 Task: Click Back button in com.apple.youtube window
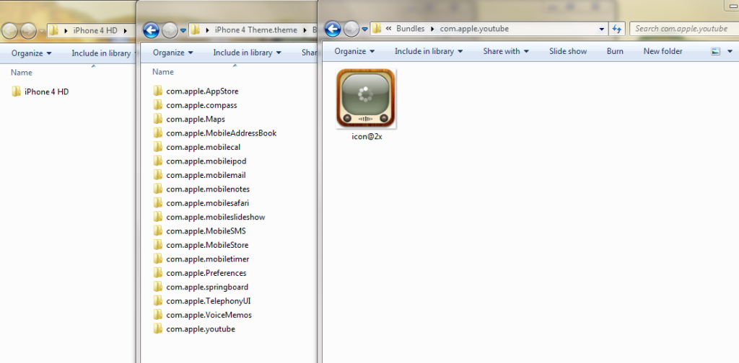point(333,29)
